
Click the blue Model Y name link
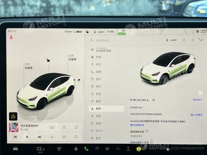coord(198,100)
